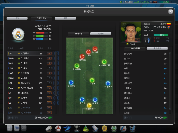Open the envelope mail icon
Viewport: 178px width, 133px height.
(24, 128)
